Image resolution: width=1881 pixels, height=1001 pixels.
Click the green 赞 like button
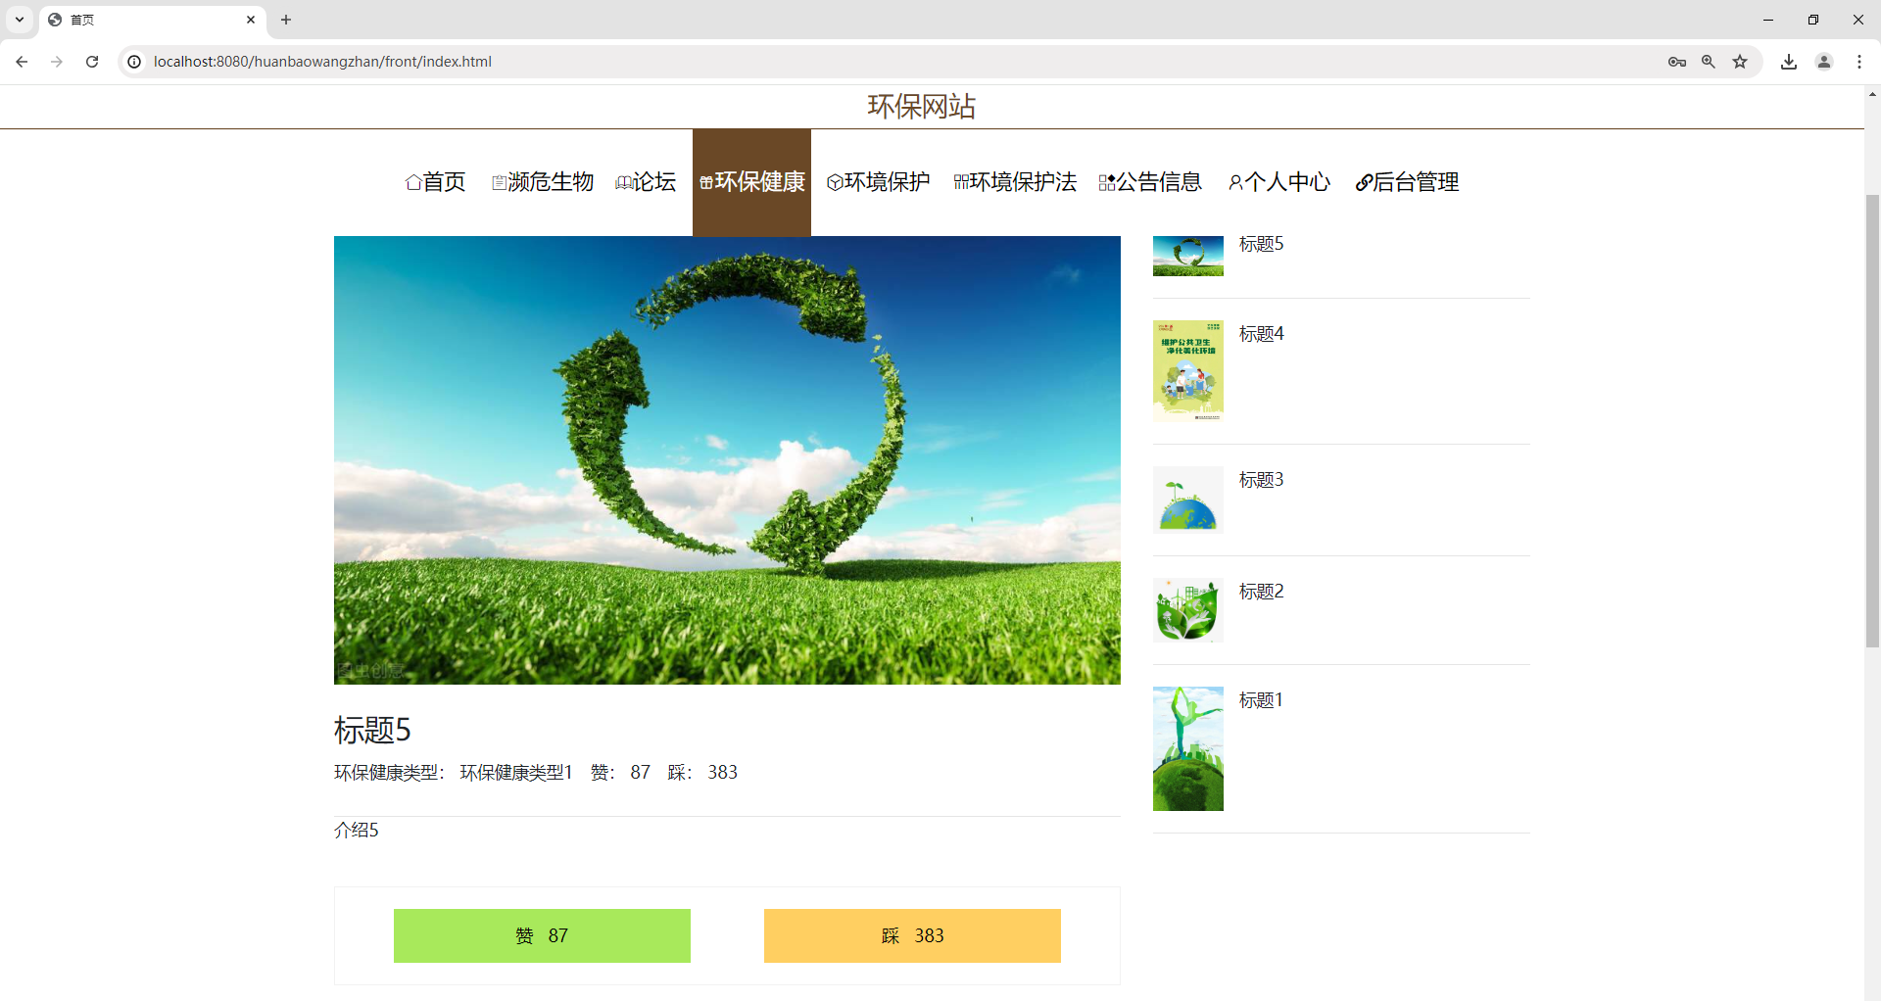tap(541, 935)
